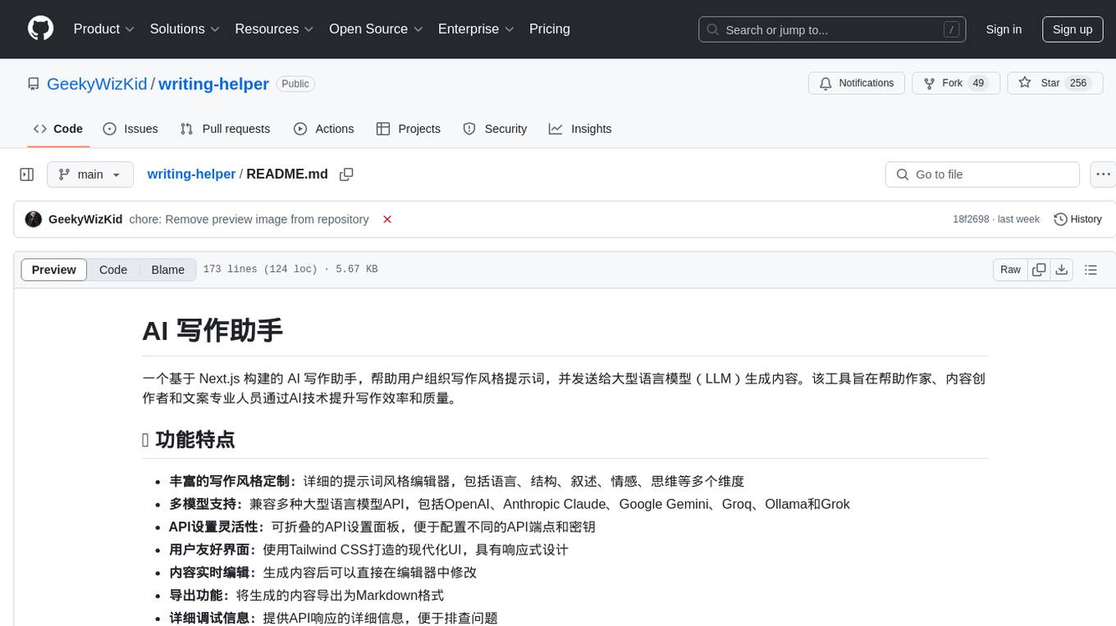This screenshot has height=626, width=1116.
Task: Open the main branch selector
Action: (x=89, y=175)
